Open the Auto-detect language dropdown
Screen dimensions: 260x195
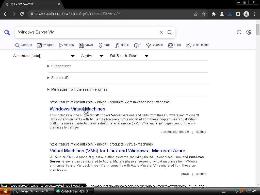44,56
